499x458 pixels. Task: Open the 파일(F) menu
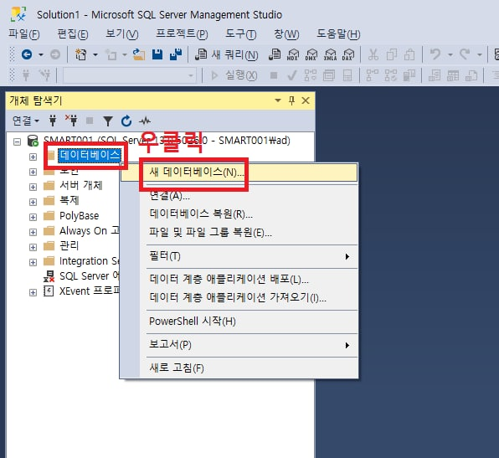click(24, 34)
